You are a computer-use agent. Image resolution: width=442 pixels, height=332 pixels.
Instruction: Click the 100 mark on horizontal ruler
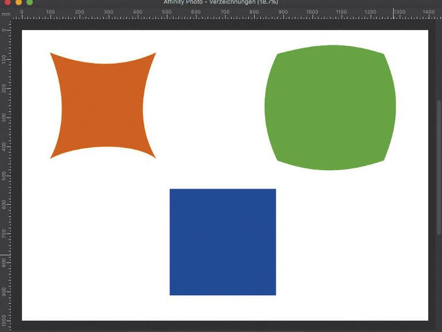pos(51,13)
